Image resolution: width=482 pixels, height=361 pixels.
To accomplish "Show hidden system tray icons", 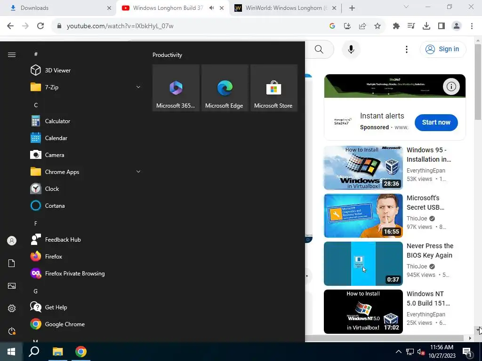I will coord(398,352).
